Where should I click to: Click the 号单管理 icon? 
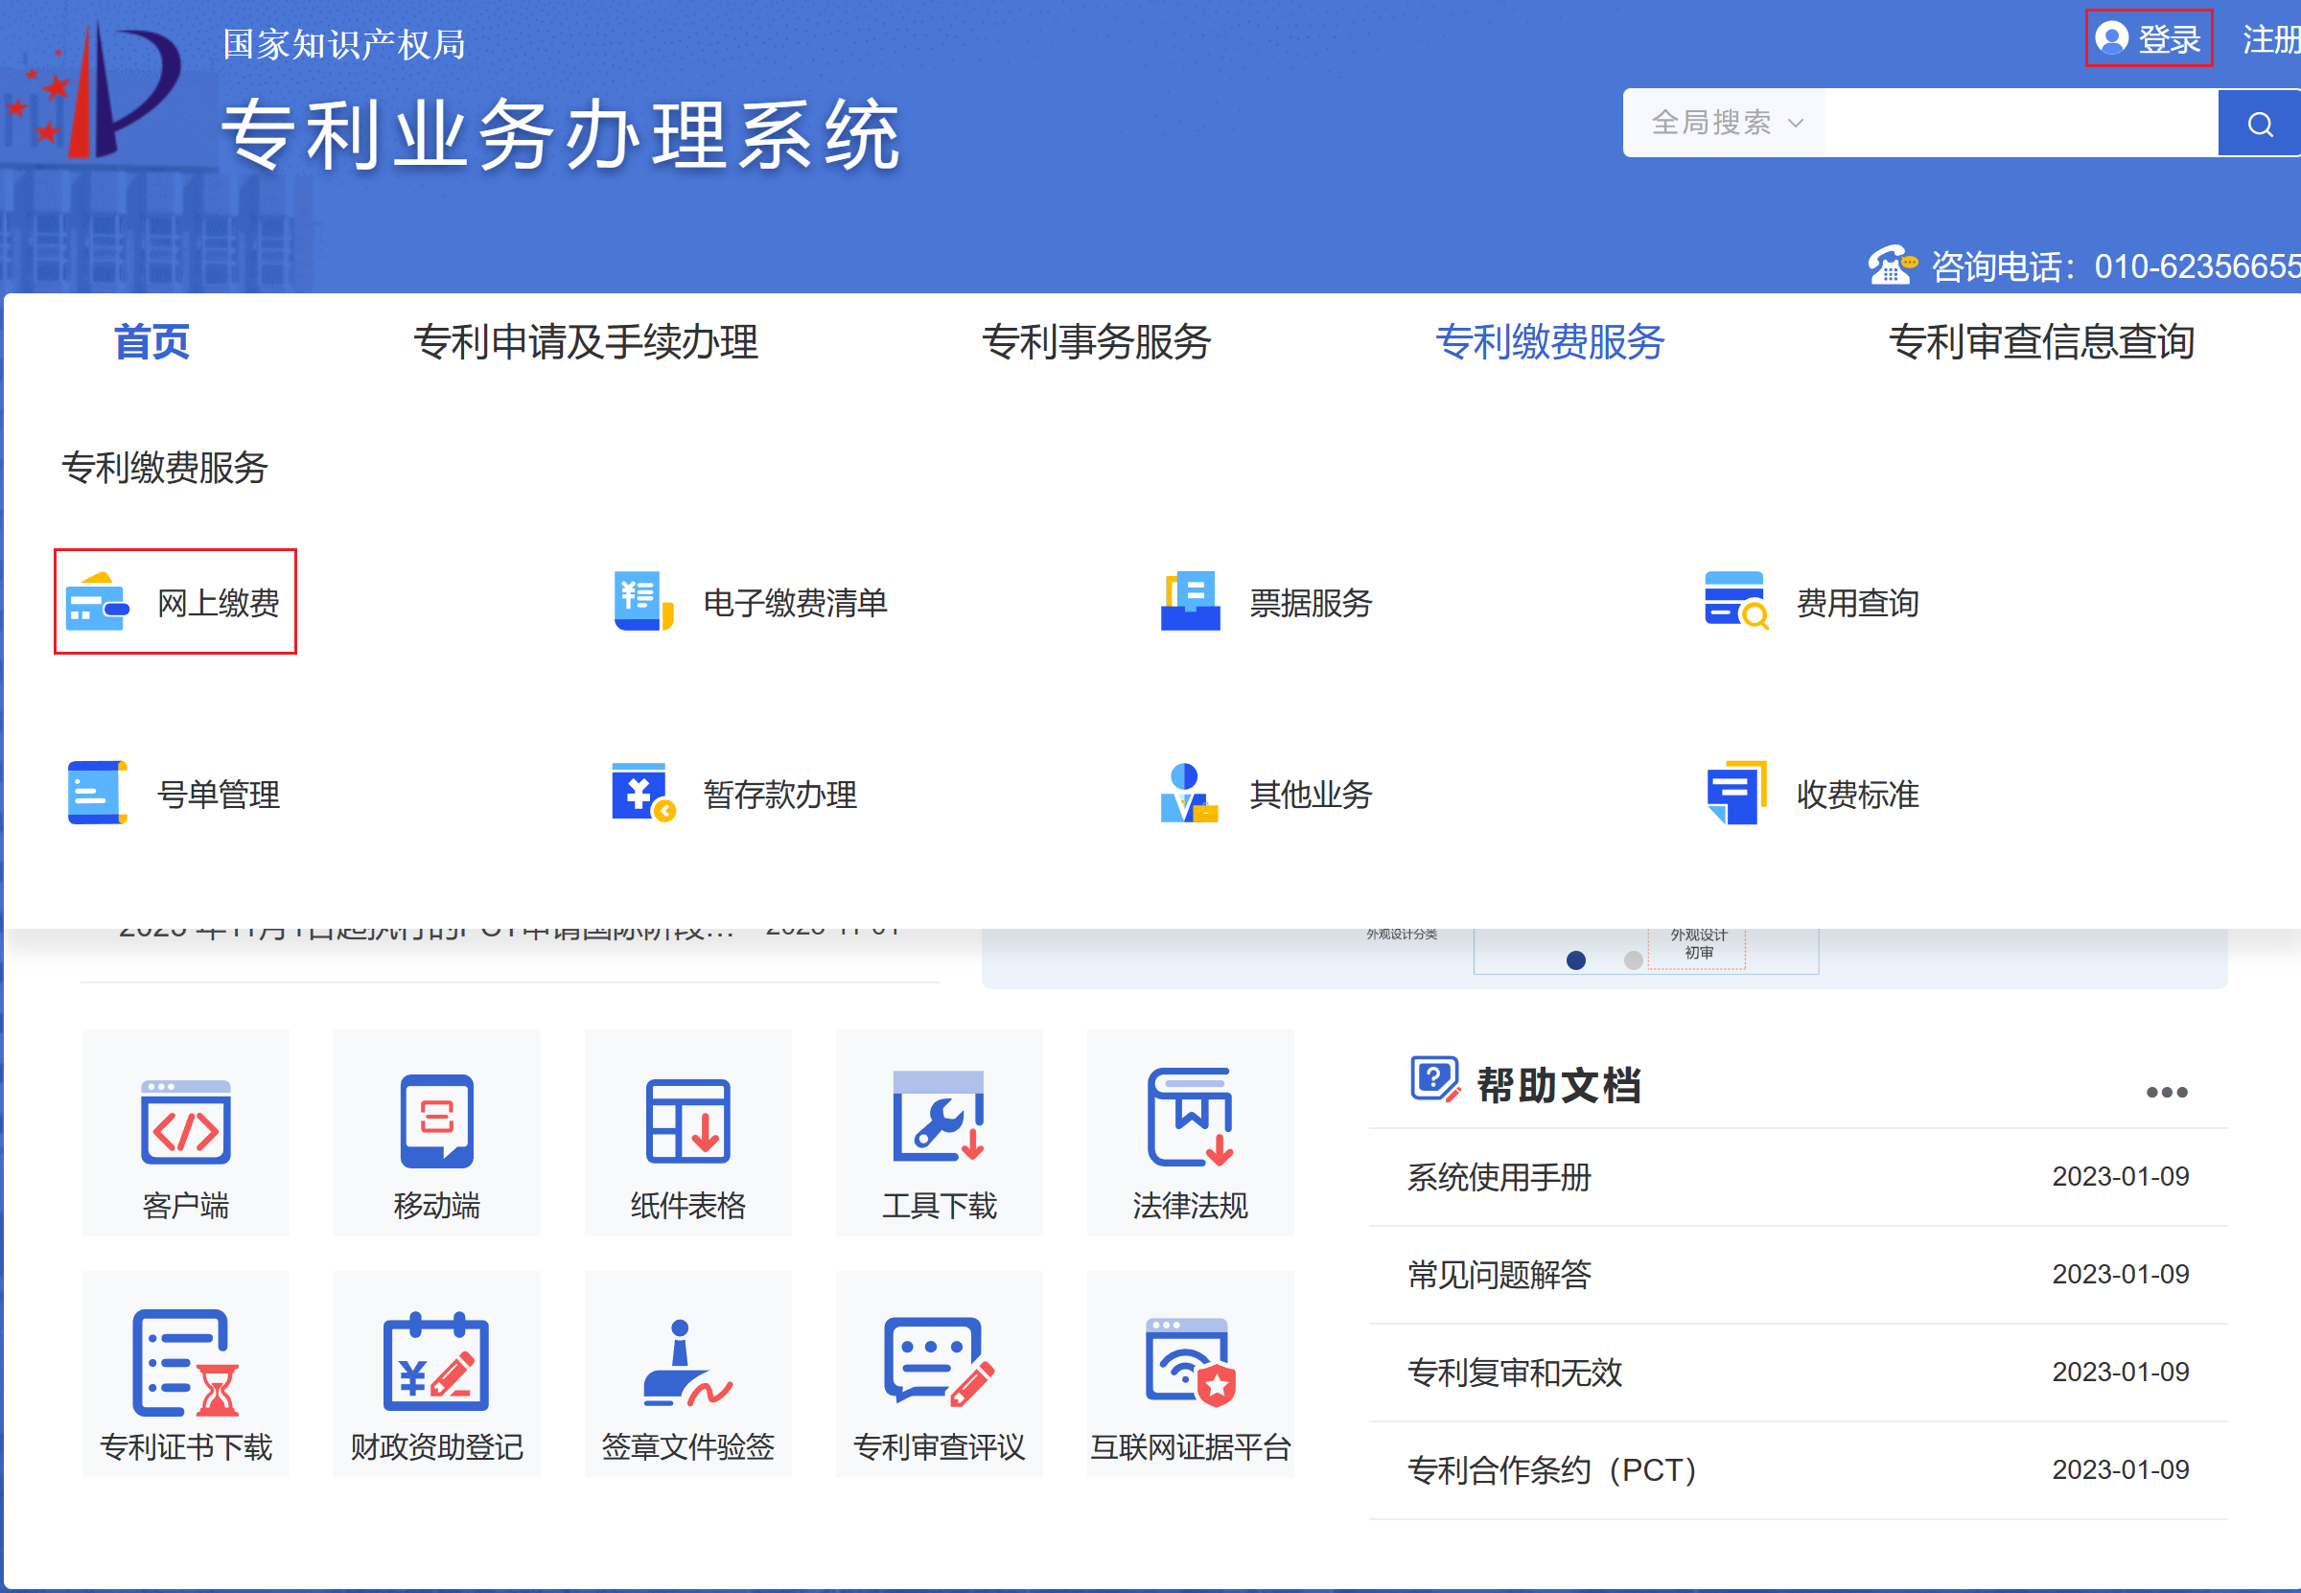click(x=97, y=794)
